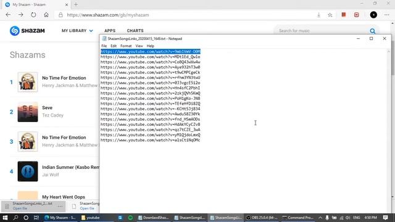Switch to OBS in the taskbar
395x222 pixels.
pos(262,218)
